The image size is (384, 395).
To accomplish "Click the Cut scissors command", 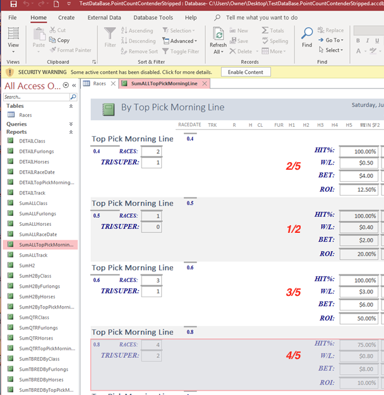I will pyautogui.click(x=57, y=30).
